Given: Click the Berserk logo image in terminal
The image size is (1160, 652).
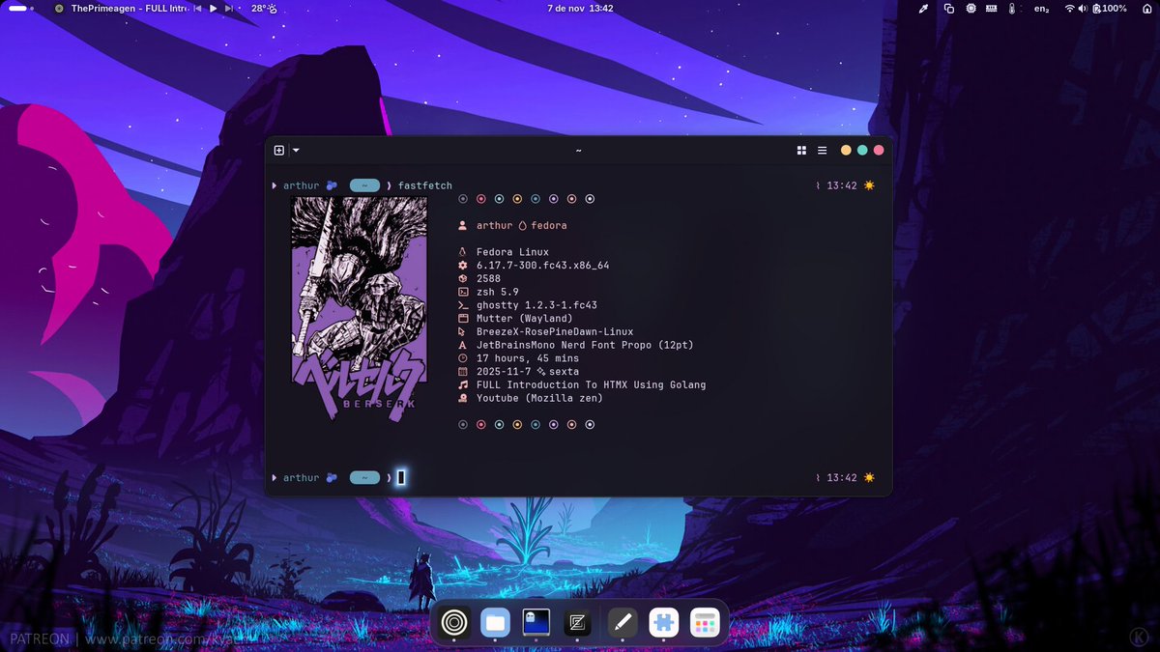Looking at the screenshot, I should [360, 308].
